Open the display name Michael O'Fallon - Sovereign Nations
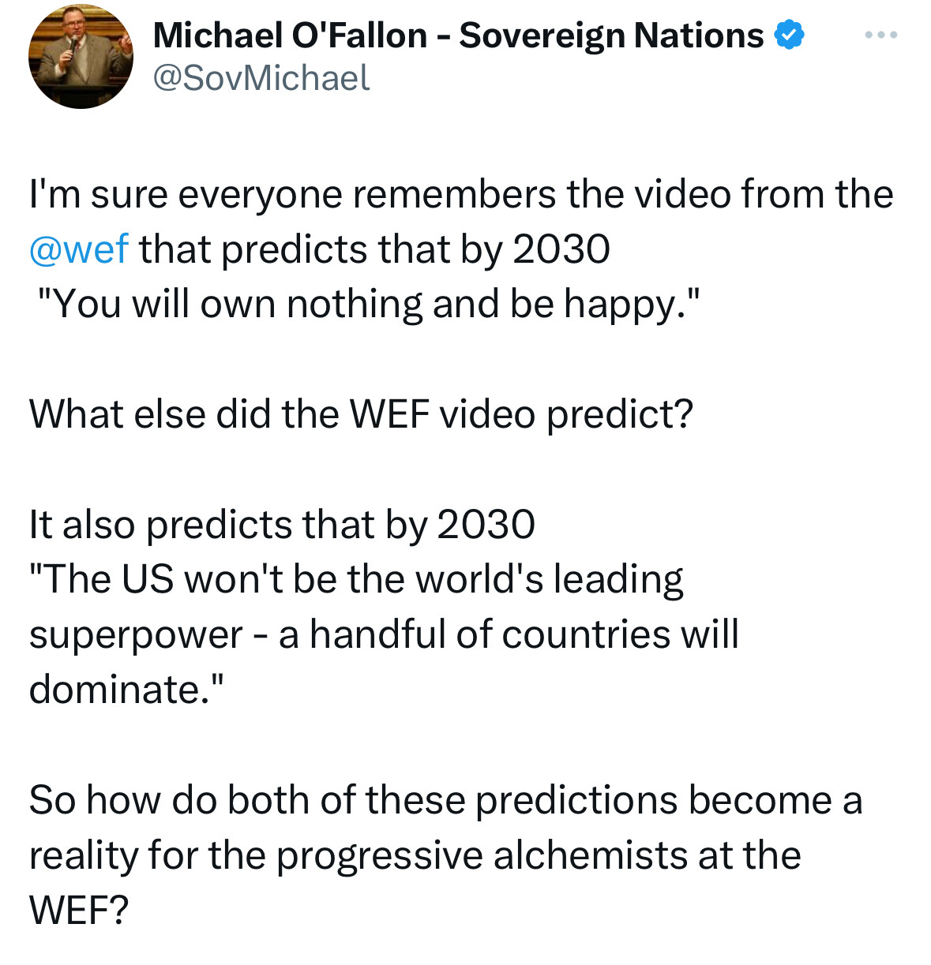 click(458, 36)
